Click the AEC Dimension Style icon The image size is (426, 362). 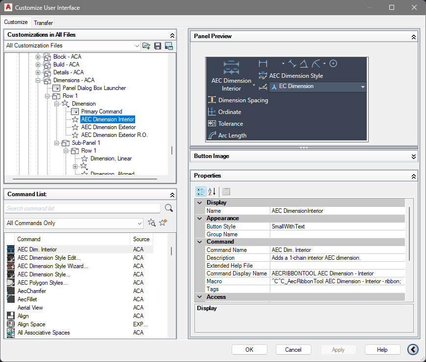pyautogui.click(x=262, y=75)
